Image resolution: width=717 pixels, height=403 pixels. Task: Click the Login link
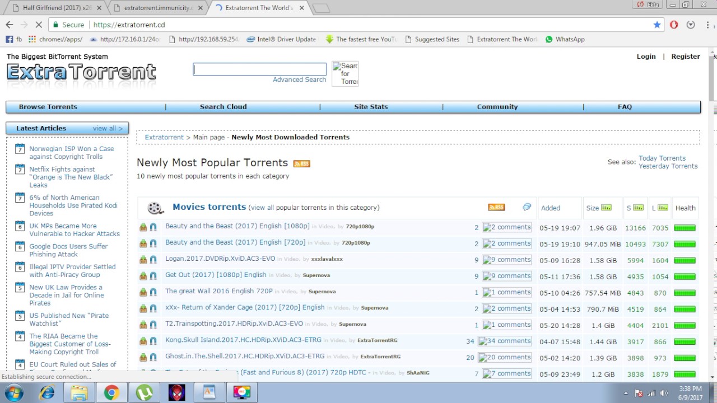(x=646, y=57)
